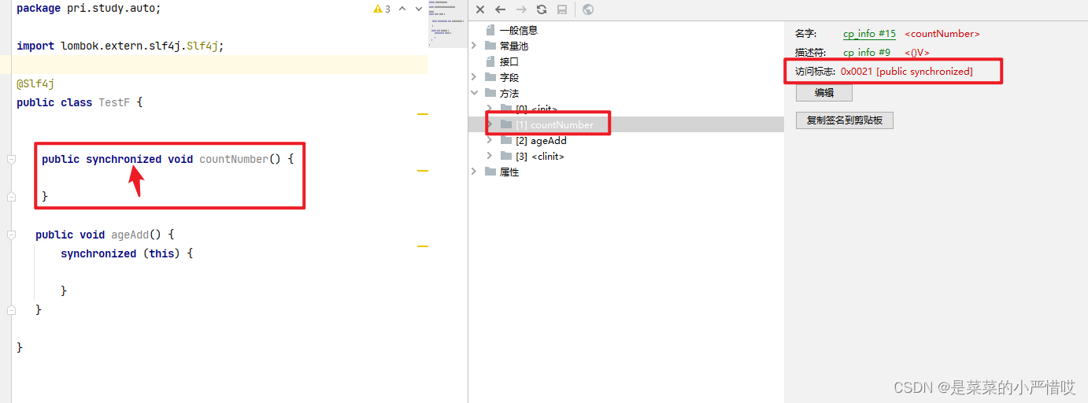Click the ageAdd method name in code

click(130, 235)
